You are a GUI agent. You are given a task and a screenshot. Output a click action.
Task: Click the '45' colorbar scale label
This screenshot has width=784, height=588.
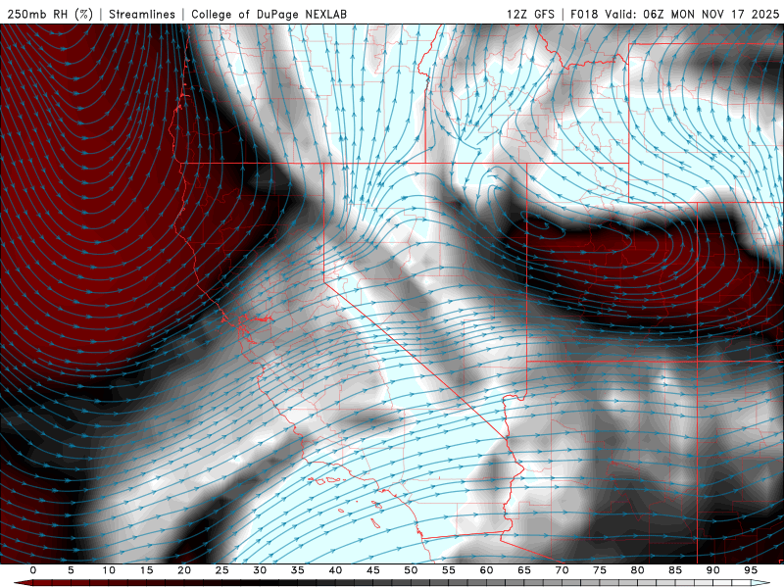[373, 570]
